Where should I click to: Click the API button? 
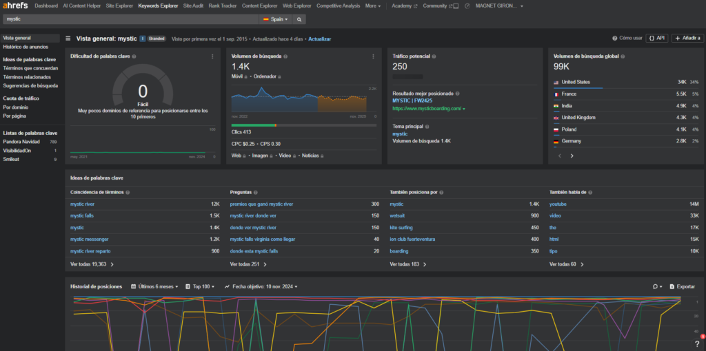point(657,39)
